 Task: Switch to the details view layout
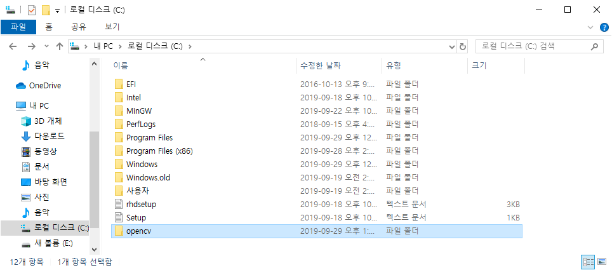pos(588,262)
